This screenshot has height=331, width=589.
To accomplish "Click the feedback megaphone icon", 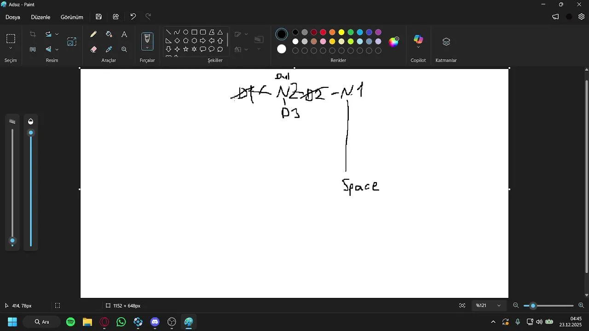I will point(555,17).
